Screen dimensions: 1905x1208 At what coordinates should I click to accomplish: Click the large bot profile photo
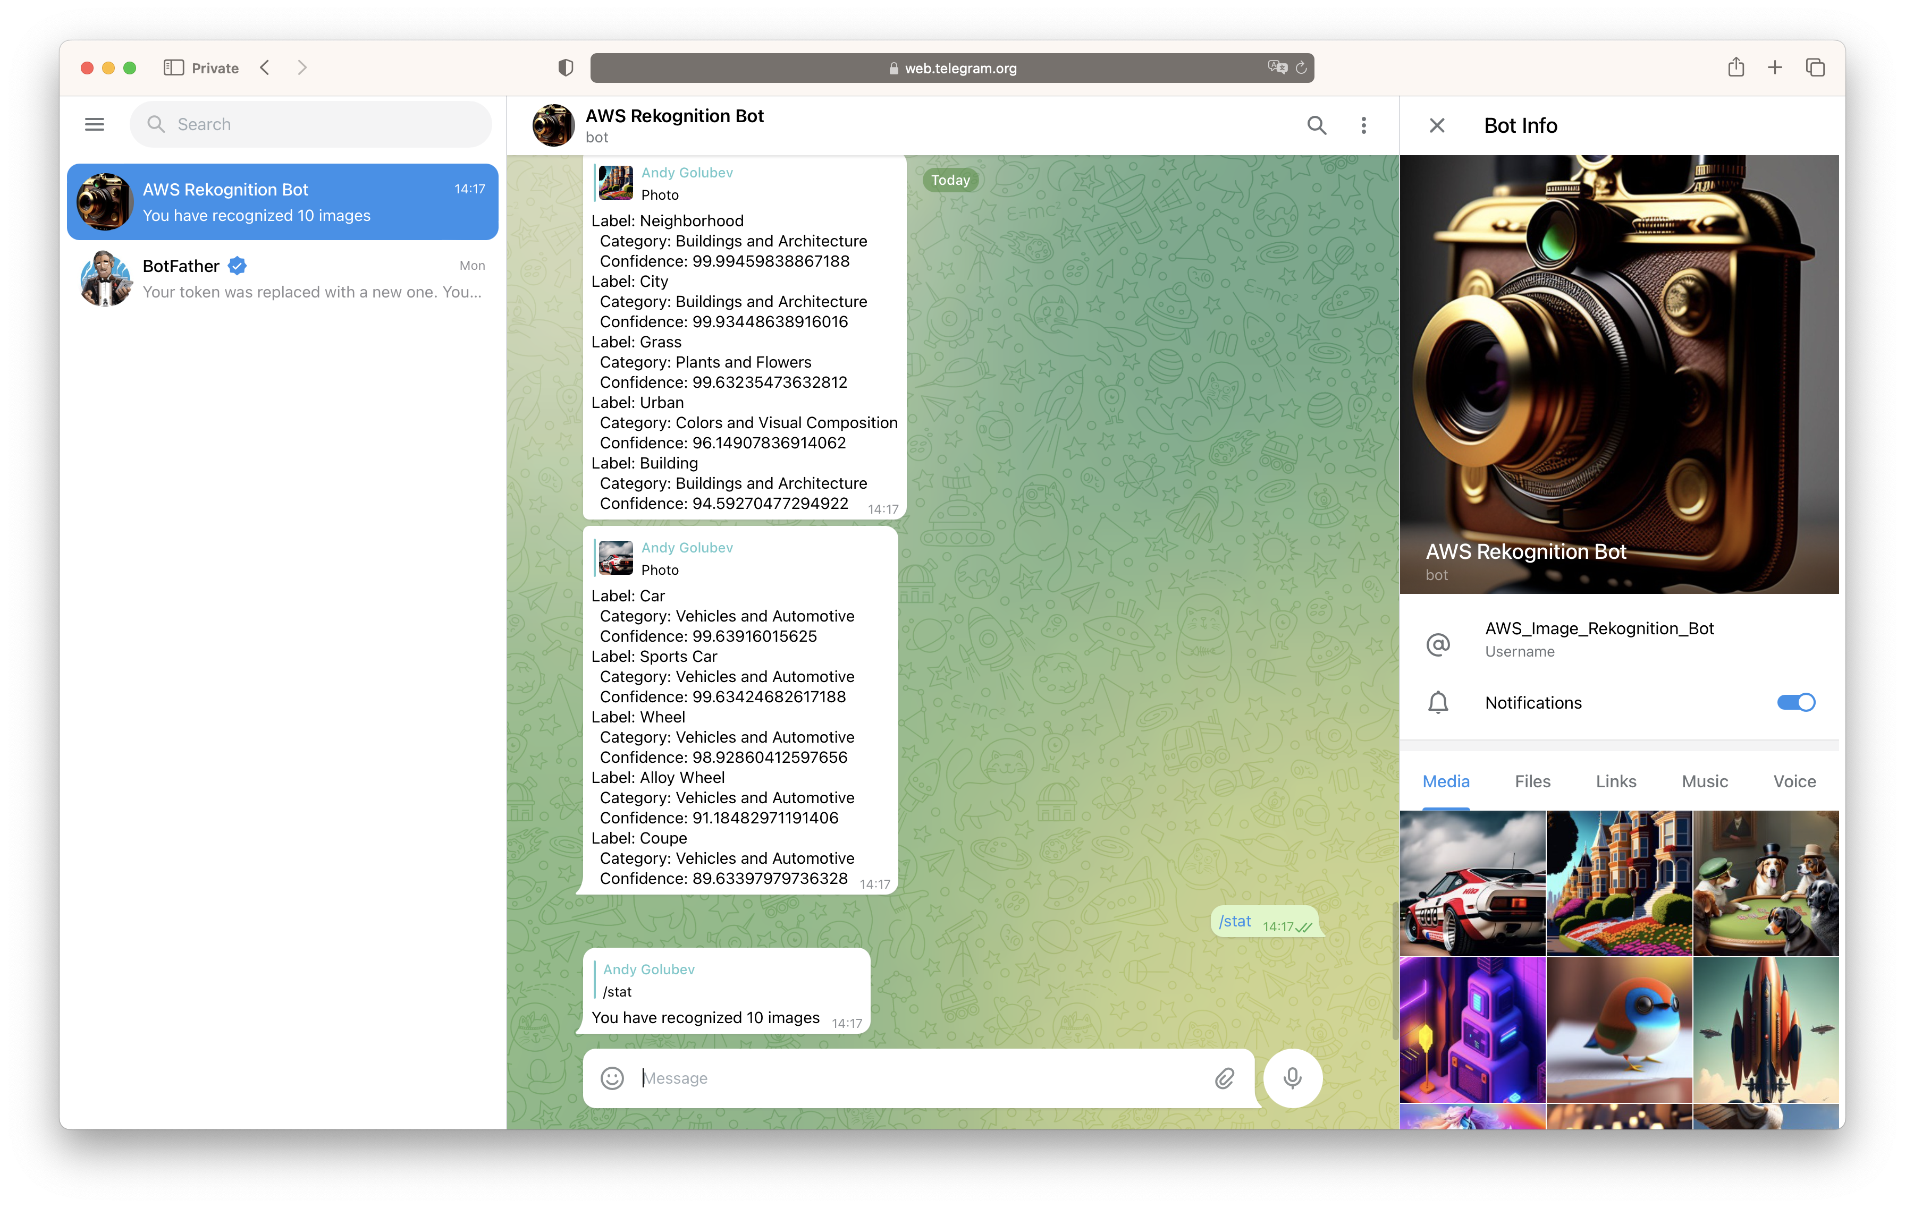(1619, 374)
